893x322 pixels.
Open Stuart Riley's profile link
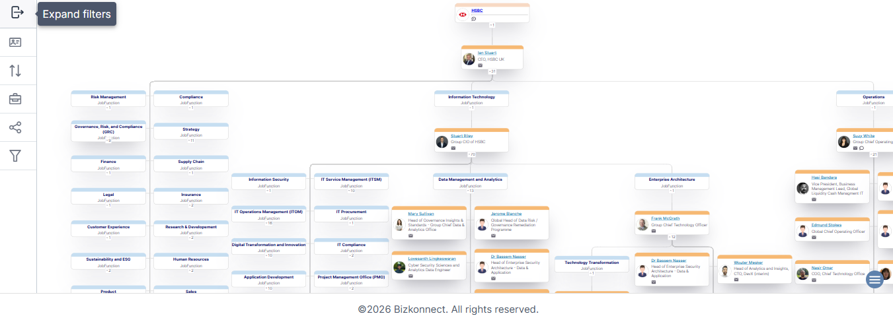[x=462, y=135]
